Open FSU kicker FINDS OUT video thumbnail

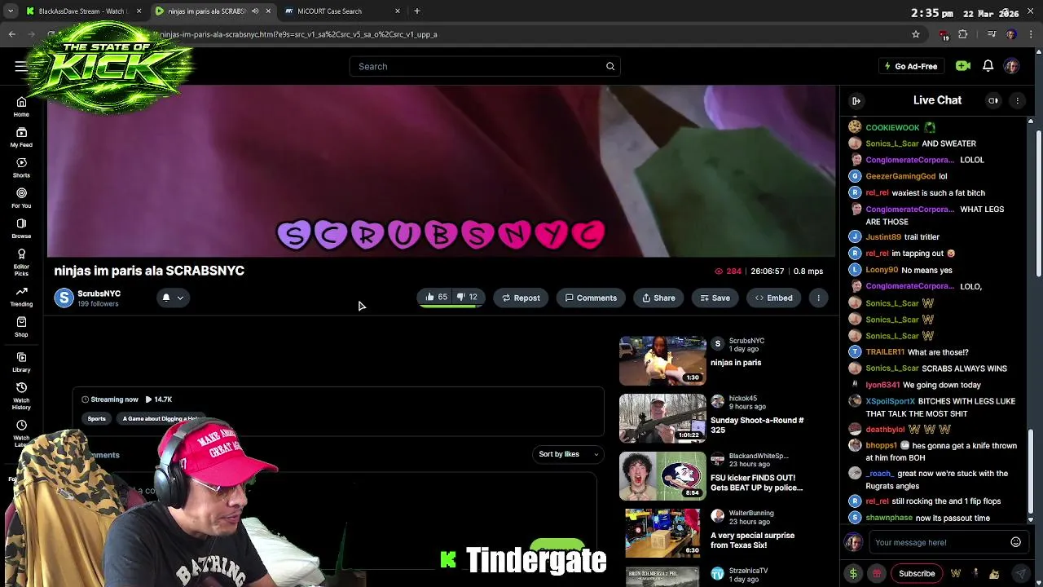point(662,476)
